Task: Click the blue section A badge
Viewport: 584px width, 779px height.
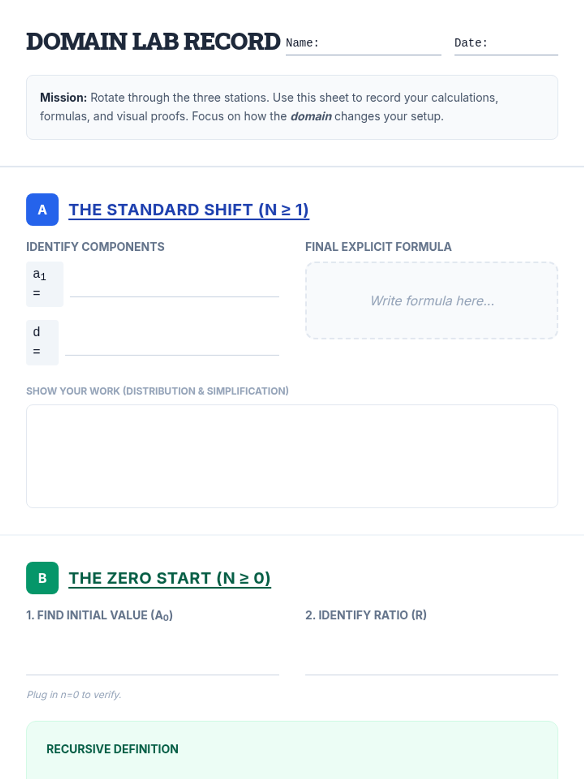Action: click(42, 210)
